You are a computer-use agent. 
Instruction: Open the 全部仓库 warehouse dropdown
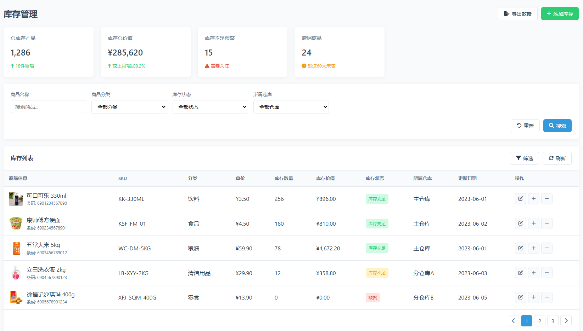pos(291,107)
